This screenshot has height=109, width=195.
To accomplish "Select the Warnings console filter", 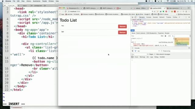I will (x=142, y=57).
